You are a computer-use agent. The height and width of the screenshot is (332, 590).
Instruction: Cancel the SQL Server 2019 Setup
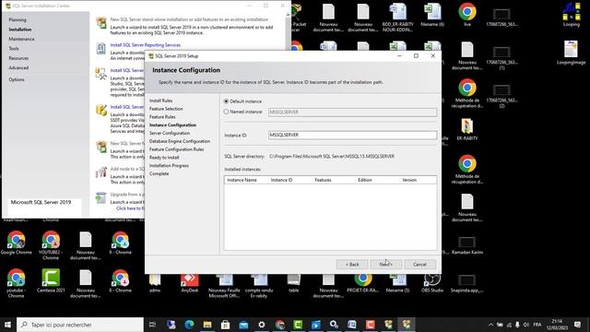click(x=419, y=265)
